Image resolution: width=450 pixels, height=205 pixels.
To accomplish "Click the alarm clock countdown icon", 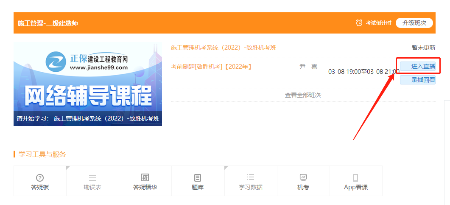I will [359, 23].
